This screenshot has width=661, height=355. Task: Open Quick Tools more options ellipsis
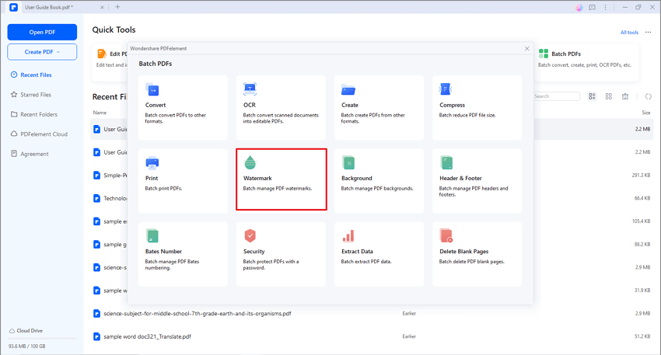click(x=649, y=33)
